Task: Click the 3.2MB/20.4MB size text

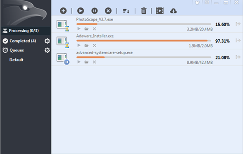Action: 200,29
